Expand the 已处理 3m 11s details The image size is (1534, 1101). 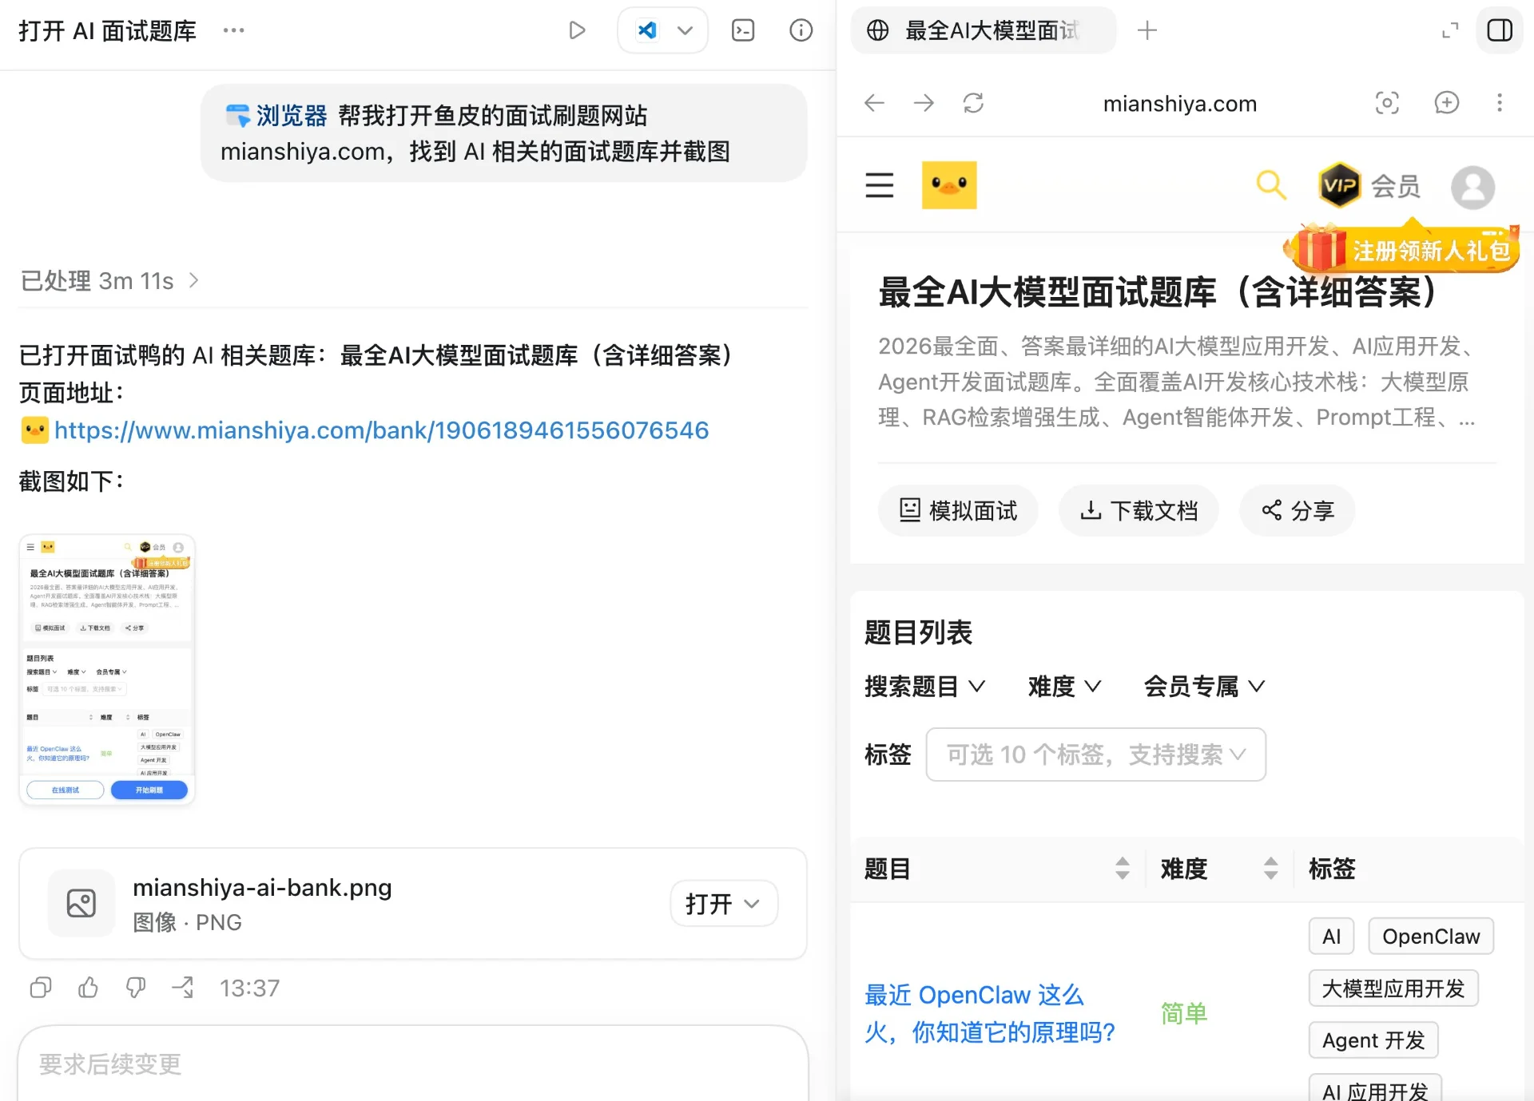click(109, 280)
